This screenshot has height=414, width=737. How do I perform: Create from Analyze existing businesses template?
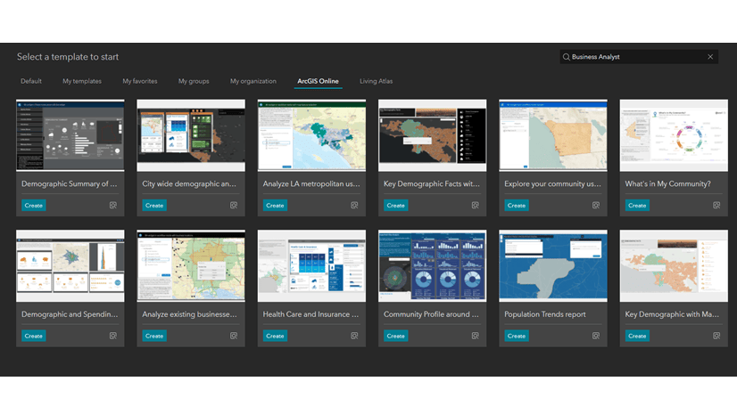click(x=154, y=336)
